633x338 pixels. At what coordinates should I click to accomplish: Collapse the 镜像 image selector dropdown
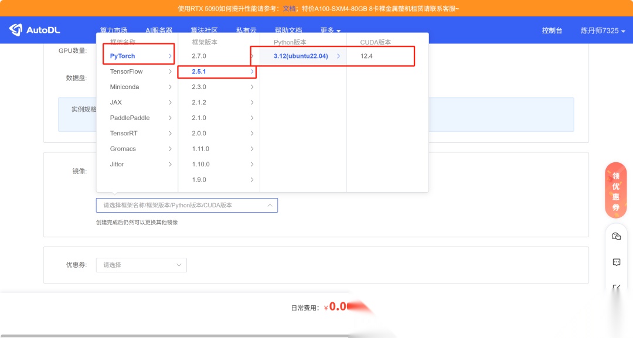[x=187, y=205]
